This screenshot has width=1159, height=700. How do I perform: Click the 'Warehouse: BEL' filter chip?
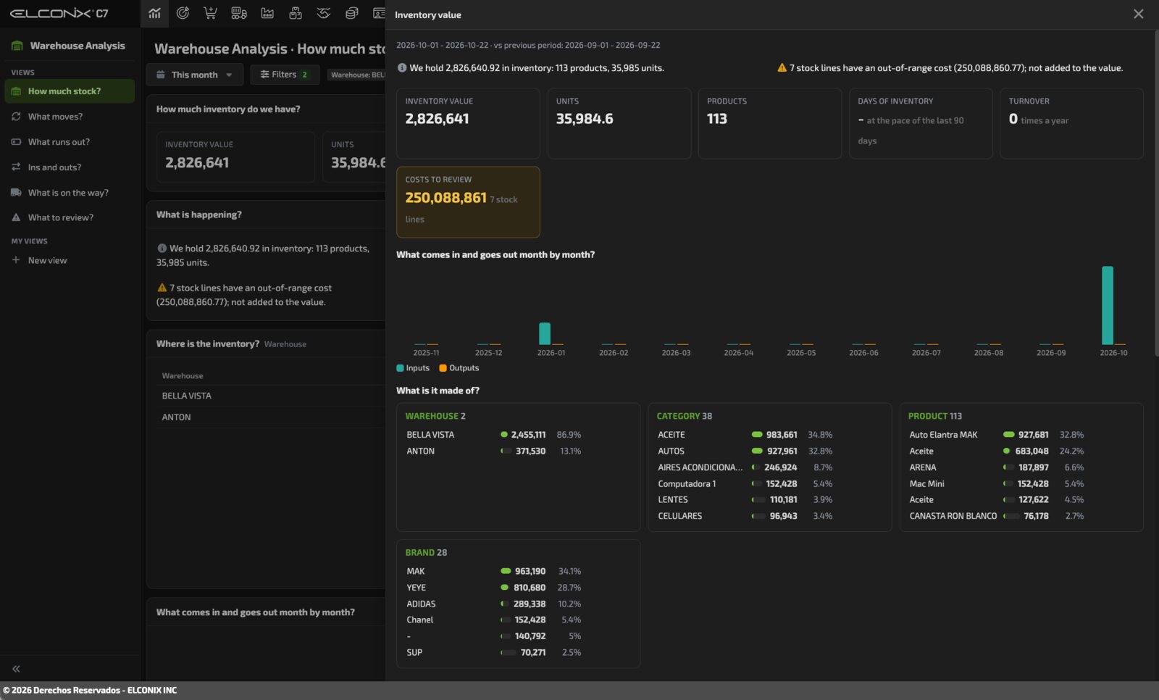[356, 75]
